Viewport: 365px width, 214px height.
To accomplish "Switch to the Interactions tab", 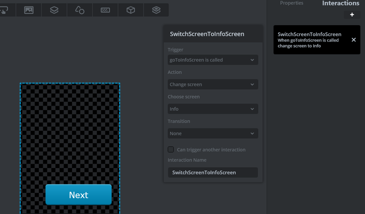I will [x=341, y=3].
